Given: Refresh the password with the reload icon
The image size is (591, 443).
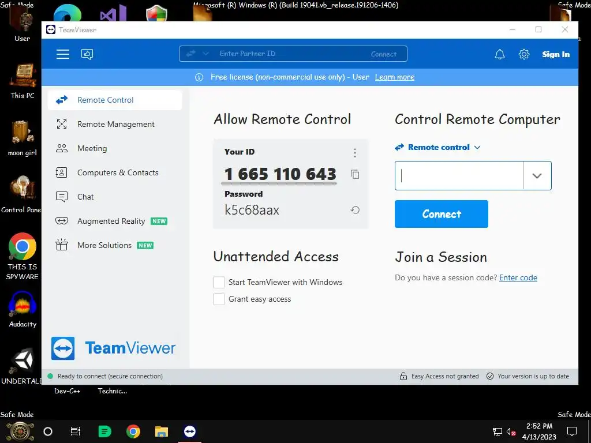Looking at the screenshot, I should [355, 210].
